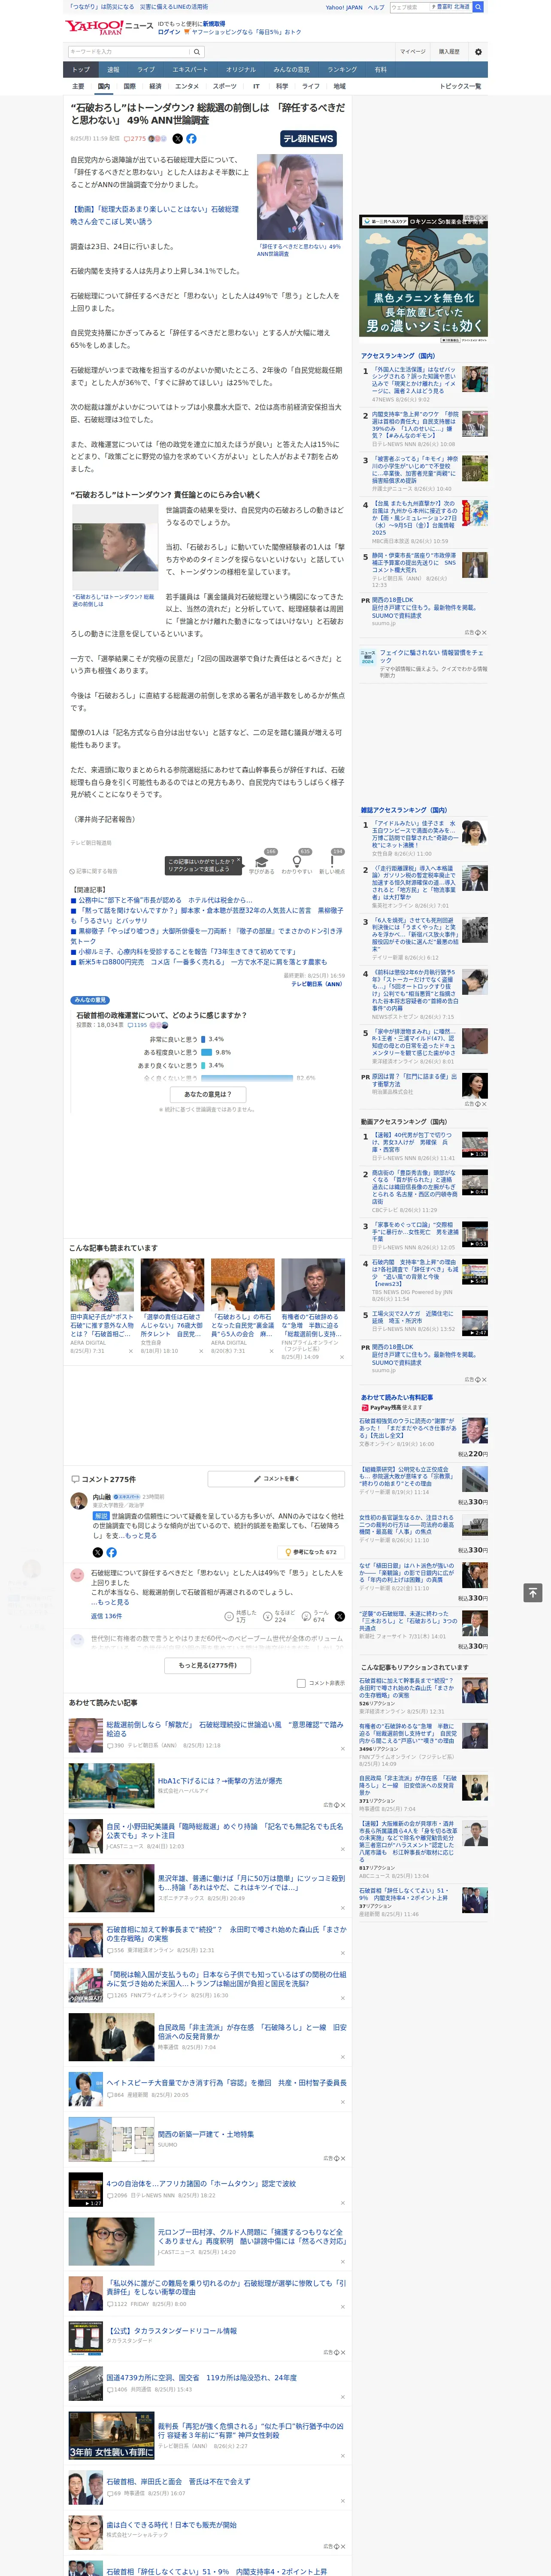Image resolution: width=551 pixels, height=2576 pixels.
Task: Click 共感した reaction on second comment
Action: tap(241, 1616)
